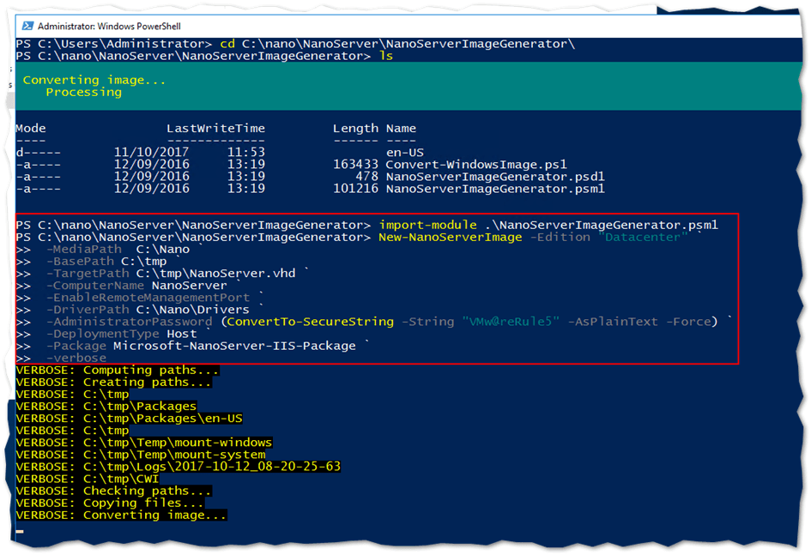Image resolution: width=811 pixels, height=555 pixels.
Task: Click the length value '101216'
Action: (355, 189)
